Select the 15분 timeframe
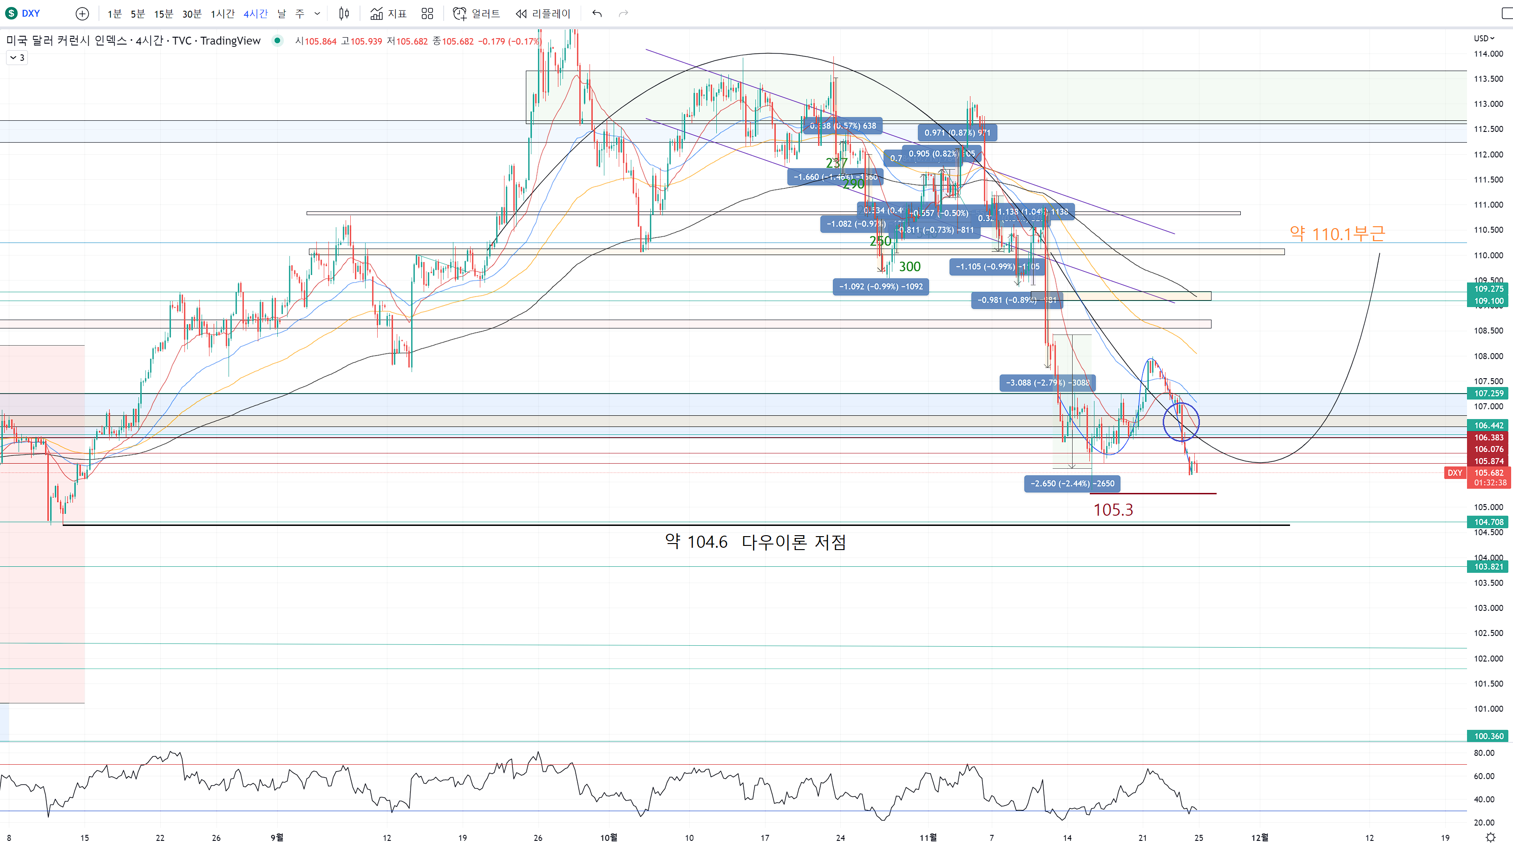 [x=163, y=13]
